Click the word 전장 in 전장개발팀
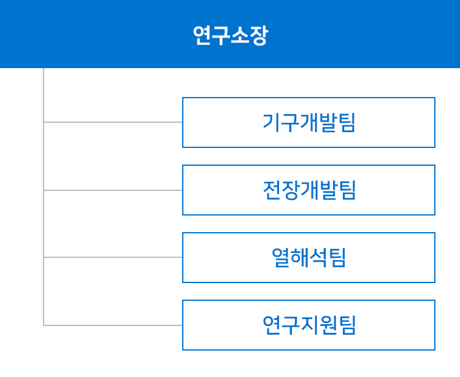Viewport: 460px width, 377px height. (x=280, y=190)
